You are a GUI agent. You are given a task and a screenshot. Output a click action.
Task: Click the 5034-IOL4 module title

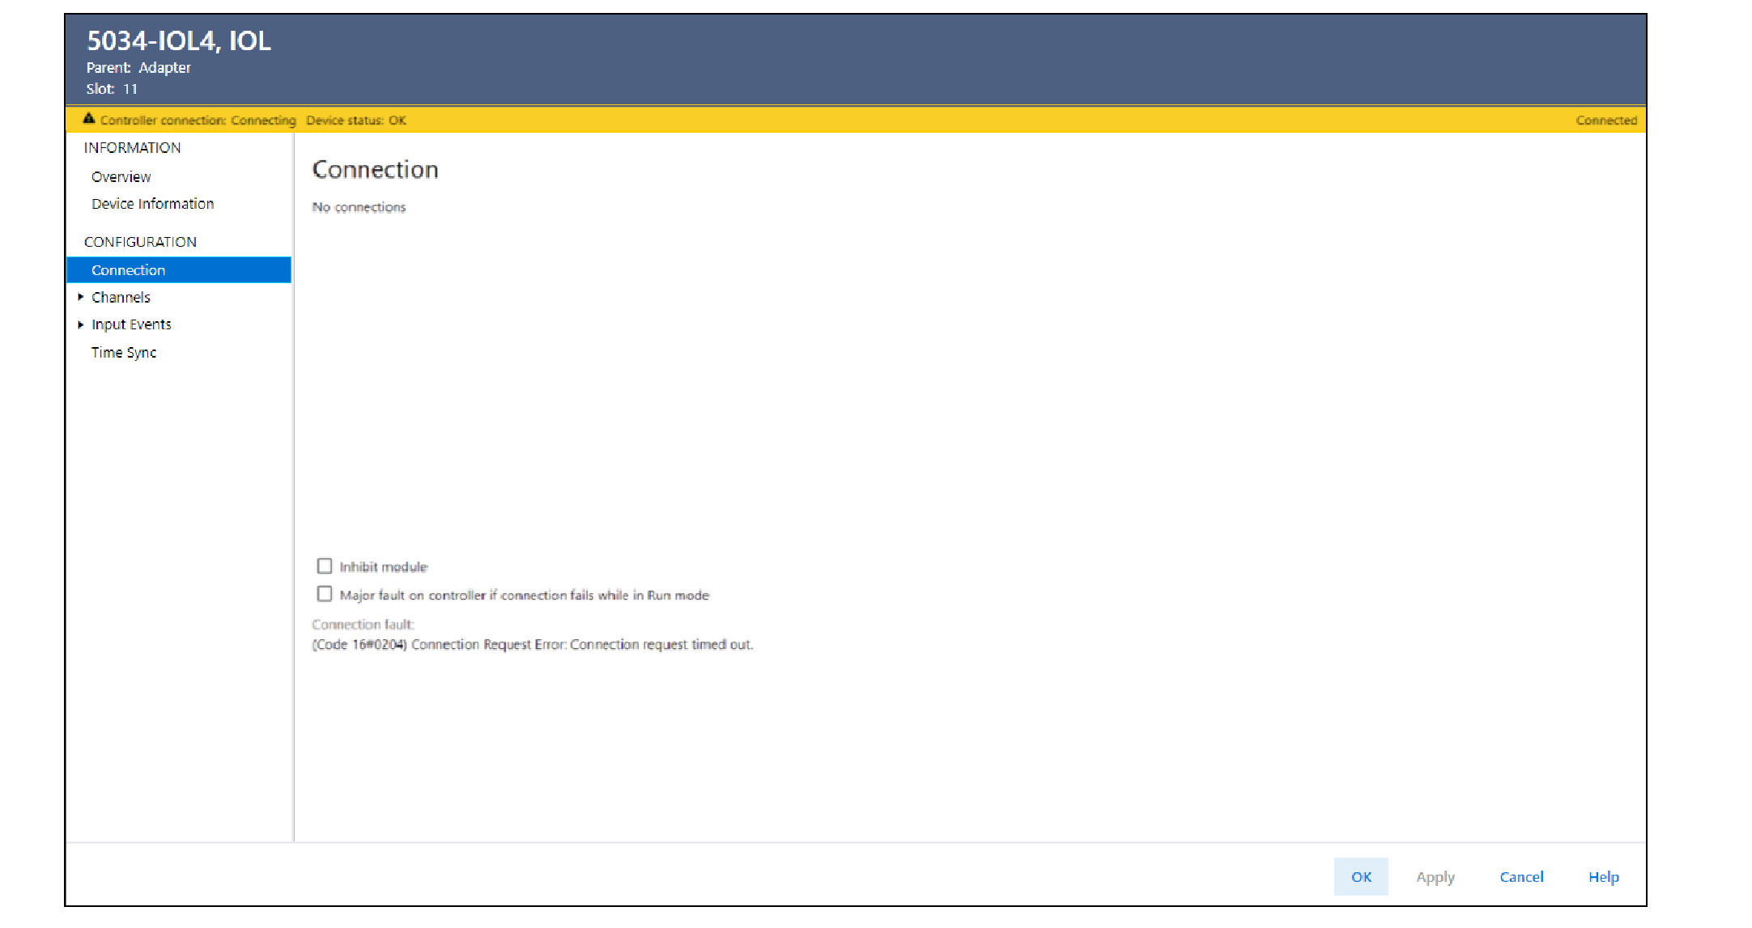[x=179, y=40]
